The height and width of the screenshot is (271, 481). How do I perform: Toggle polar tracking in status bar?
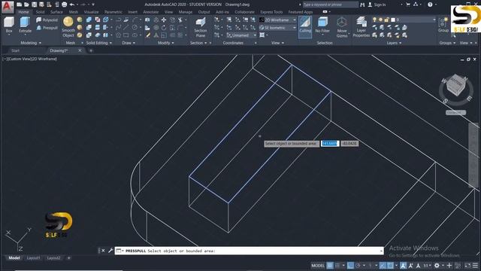[x=358, y=266]
